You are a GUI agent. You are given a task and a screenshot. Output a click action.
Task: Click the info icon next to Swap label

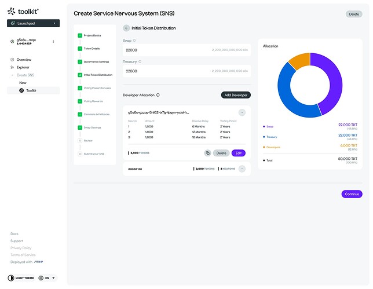point(134,41)
